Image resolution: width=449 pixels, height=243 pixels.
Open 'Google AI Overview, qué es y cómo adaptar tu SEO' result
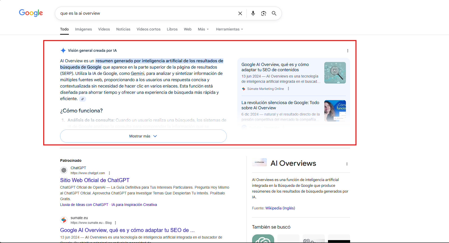pos(127,230)
